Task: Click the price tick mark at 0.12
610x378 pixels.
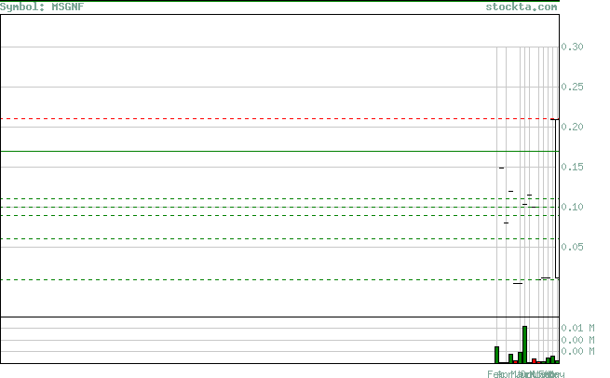Action: pos(510,192)
